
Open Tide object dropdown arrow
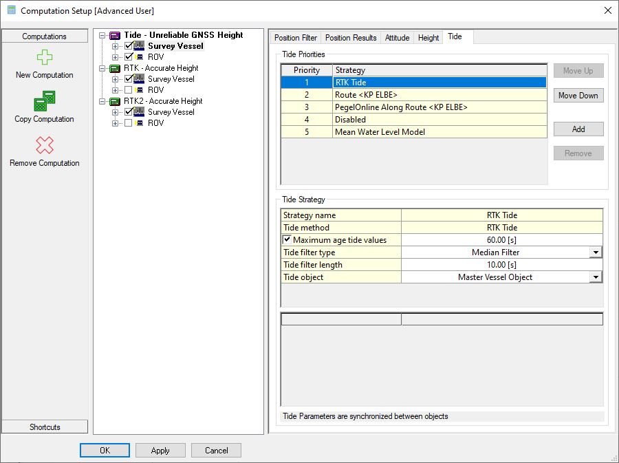(x=596, y=277)
